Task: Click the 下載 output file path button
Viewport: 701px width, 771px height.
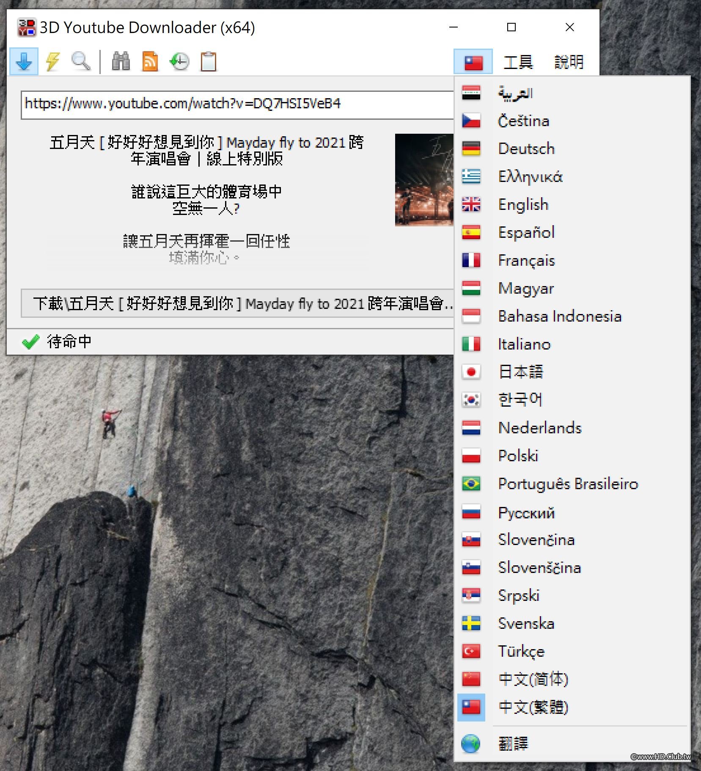Action: click(237, 303)
